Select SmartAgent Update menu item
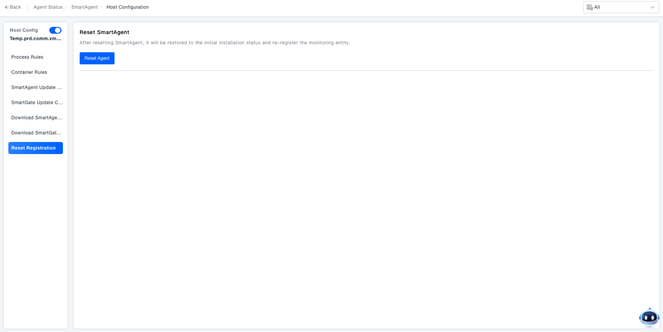The width and height of the screenshot is (663, 332). (x=36, y=87)
